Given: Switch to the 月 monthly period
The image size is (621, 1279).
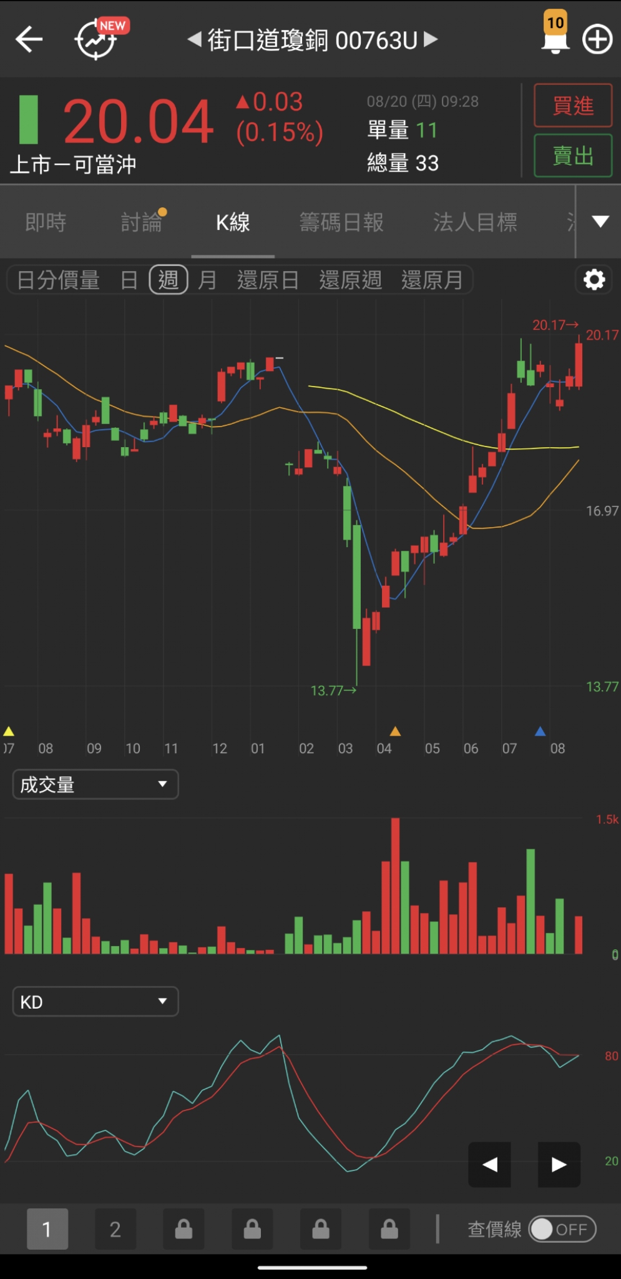Looking at the screenshot, I should 207,280.
